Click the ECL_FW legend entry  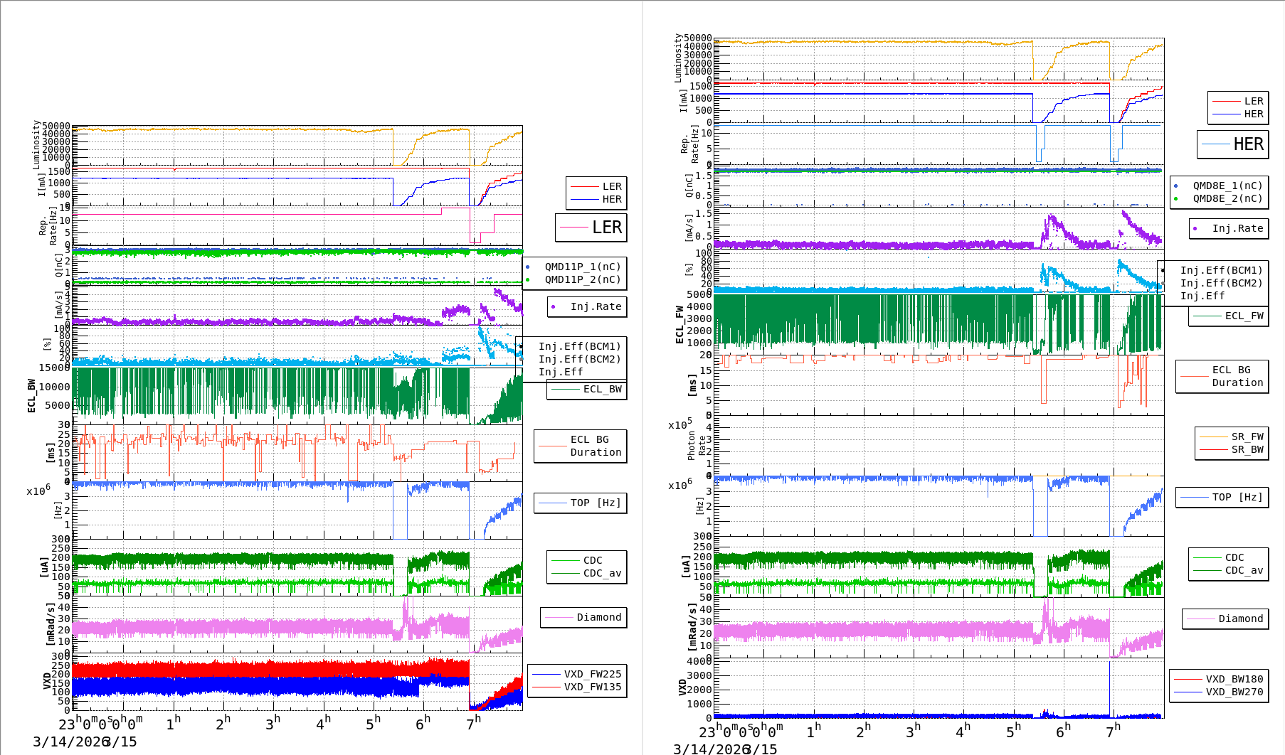[x=1244, y=316]
